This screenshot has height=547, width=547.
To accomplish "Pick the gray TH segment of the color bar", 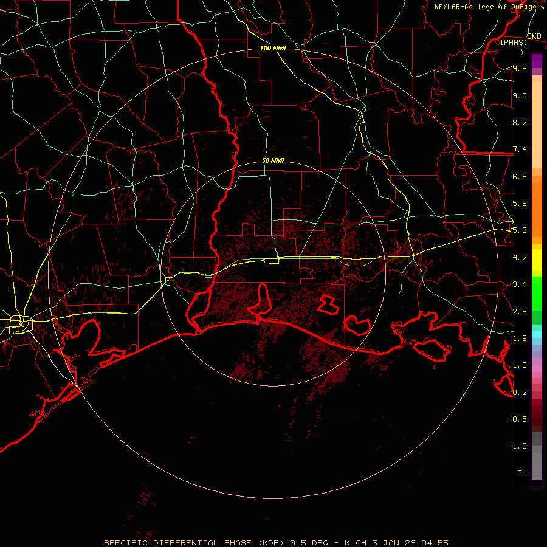I will click(x=537, y=466).
